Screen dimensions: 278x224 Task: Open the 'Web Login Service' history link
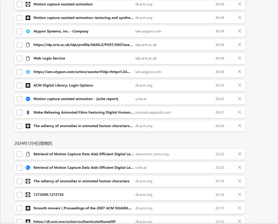pyautogui.click(x=49, y=58)
